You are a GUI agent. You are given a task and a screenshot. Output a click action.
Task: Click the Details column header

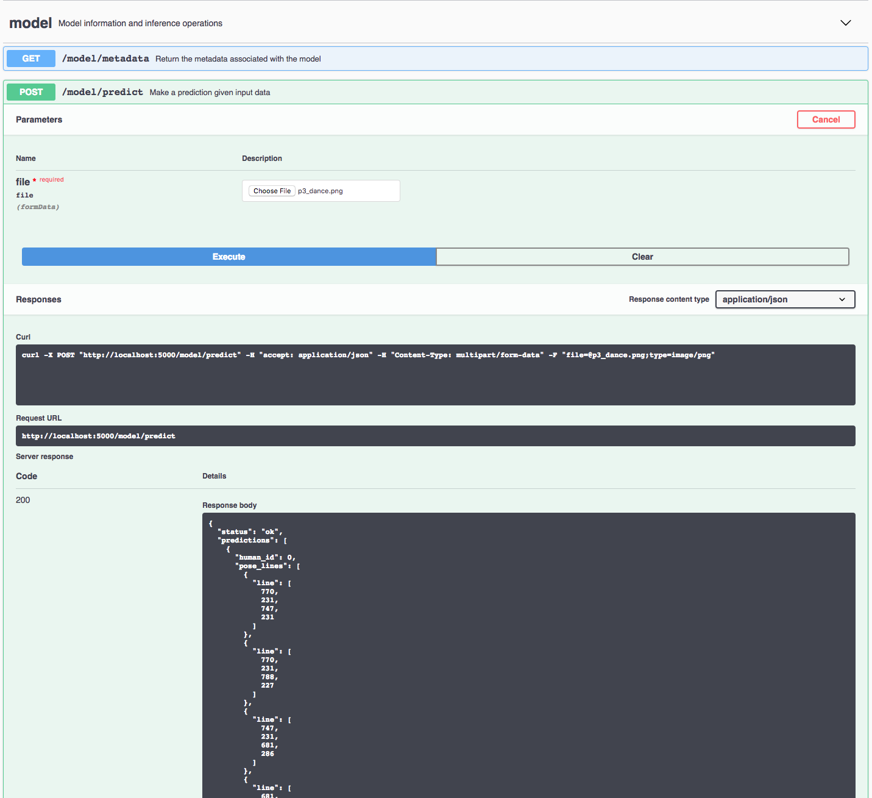click(214, 476)
